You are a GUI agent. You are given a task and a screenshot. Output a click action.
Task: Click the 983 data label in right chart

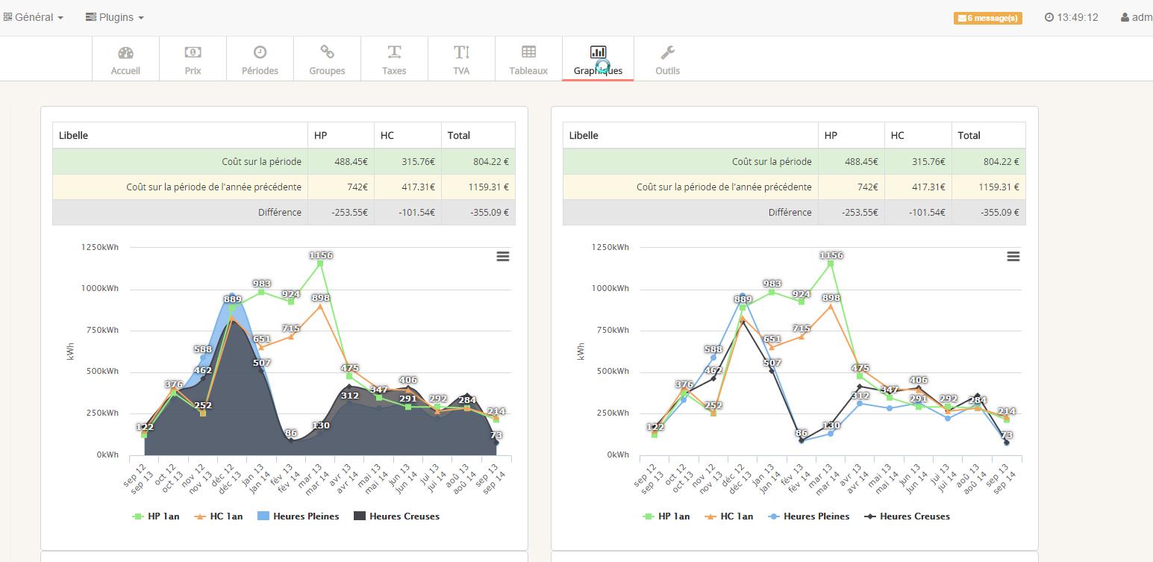pyautogui.click(x=772, y=284)
